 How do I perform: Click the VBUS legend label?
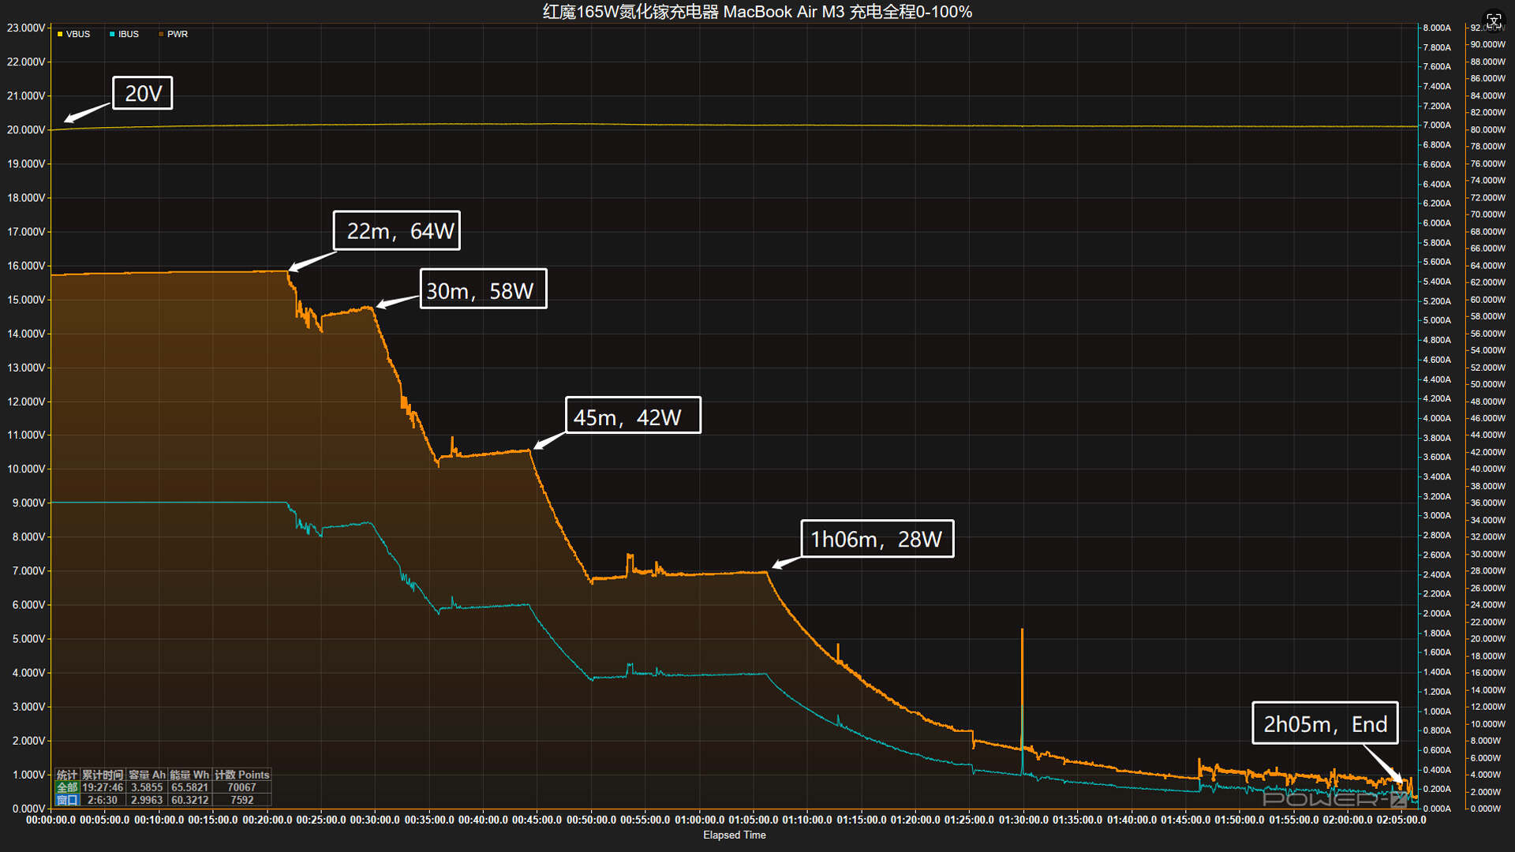tap(78, 34)
